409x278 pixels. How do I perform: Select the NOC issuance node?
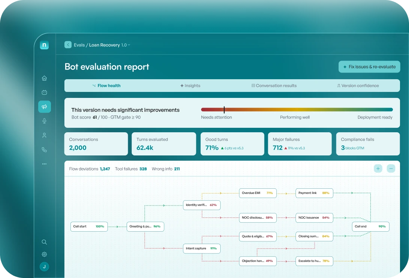coord(314,217)
